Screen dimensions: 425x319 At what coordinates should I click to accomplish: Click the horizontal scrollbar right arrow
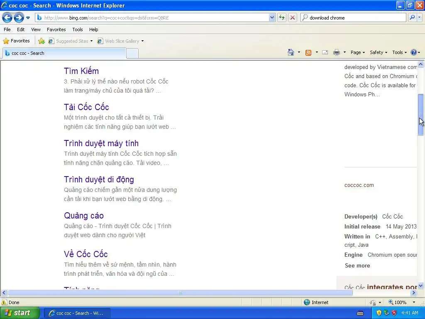point(414,293)
